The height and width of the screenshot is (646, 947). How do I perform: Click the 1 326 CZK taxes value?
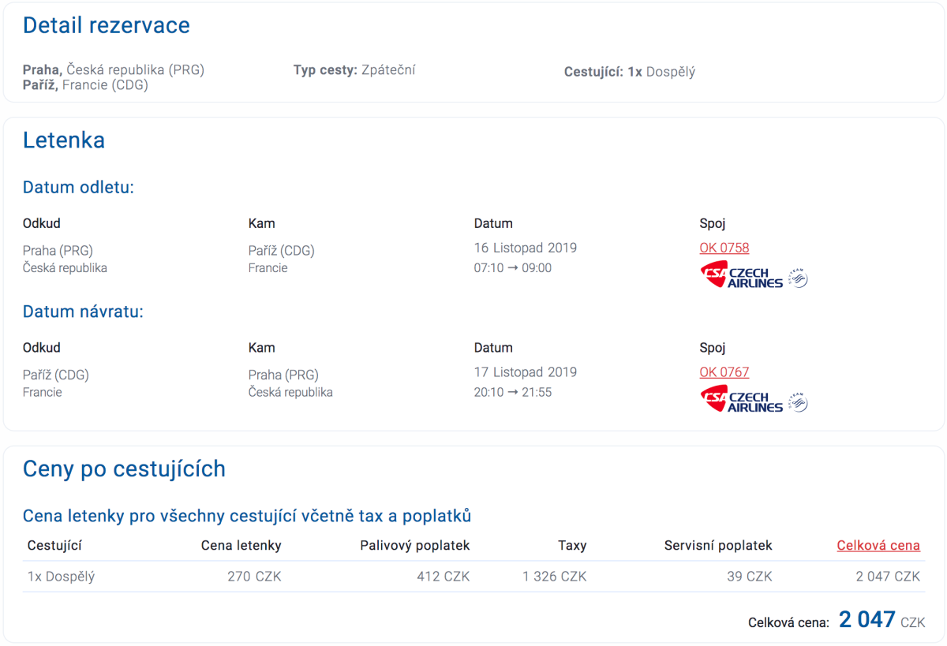point(554,577)
